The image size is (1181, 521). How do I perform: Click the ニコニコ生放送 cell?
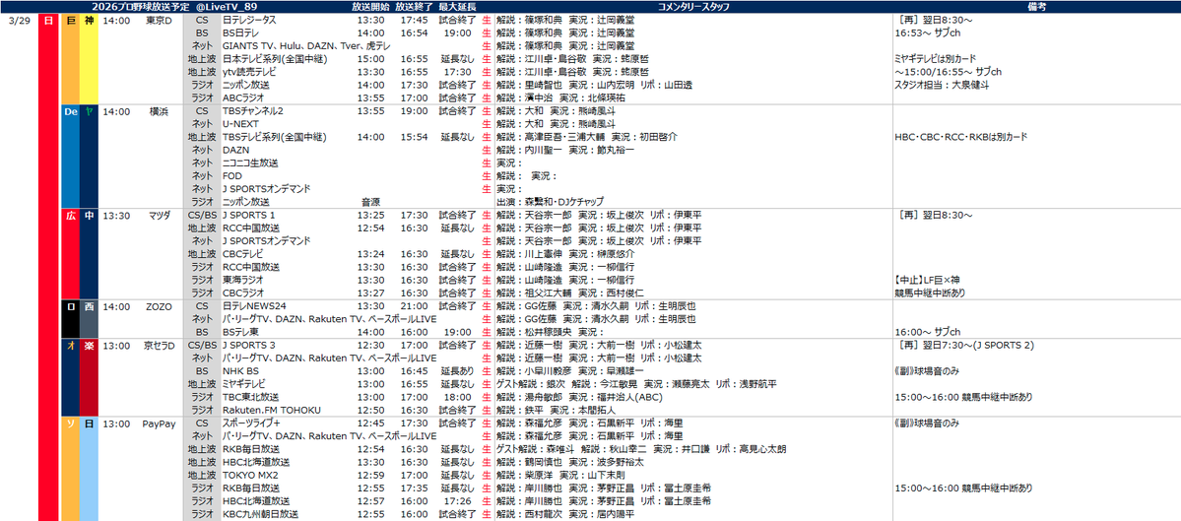click(250, 163)
